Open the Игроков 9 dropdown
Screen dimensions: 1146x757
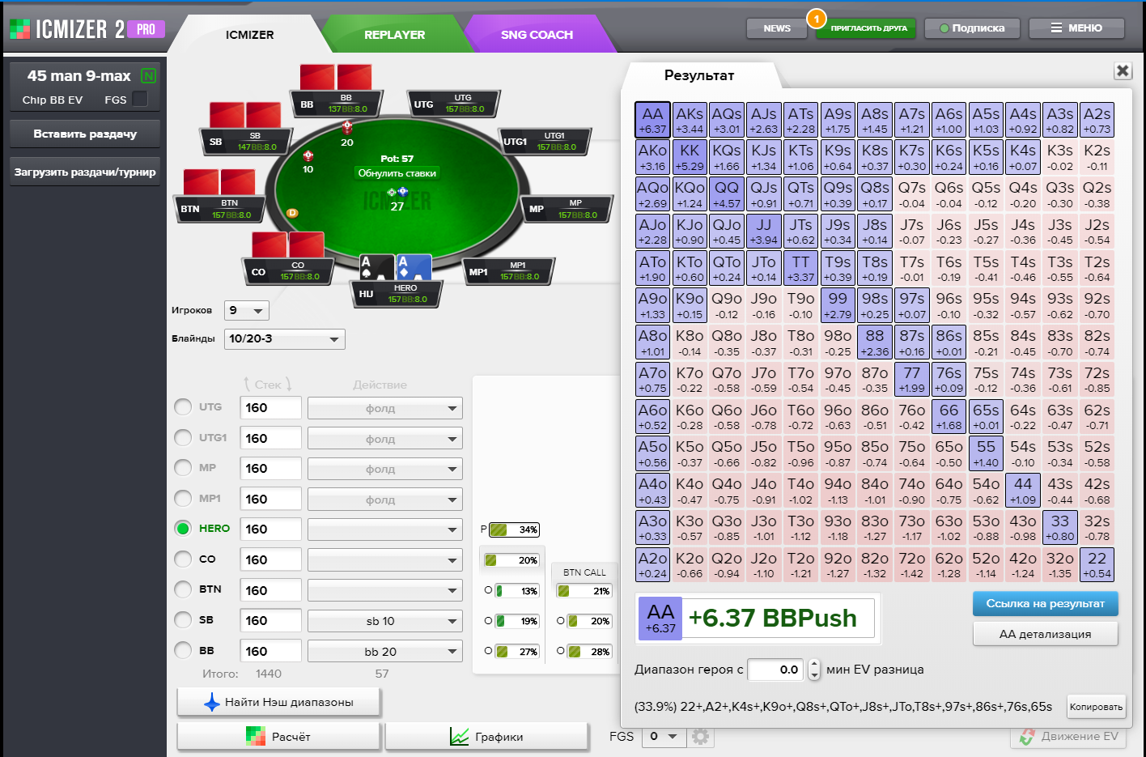[247, 310]
